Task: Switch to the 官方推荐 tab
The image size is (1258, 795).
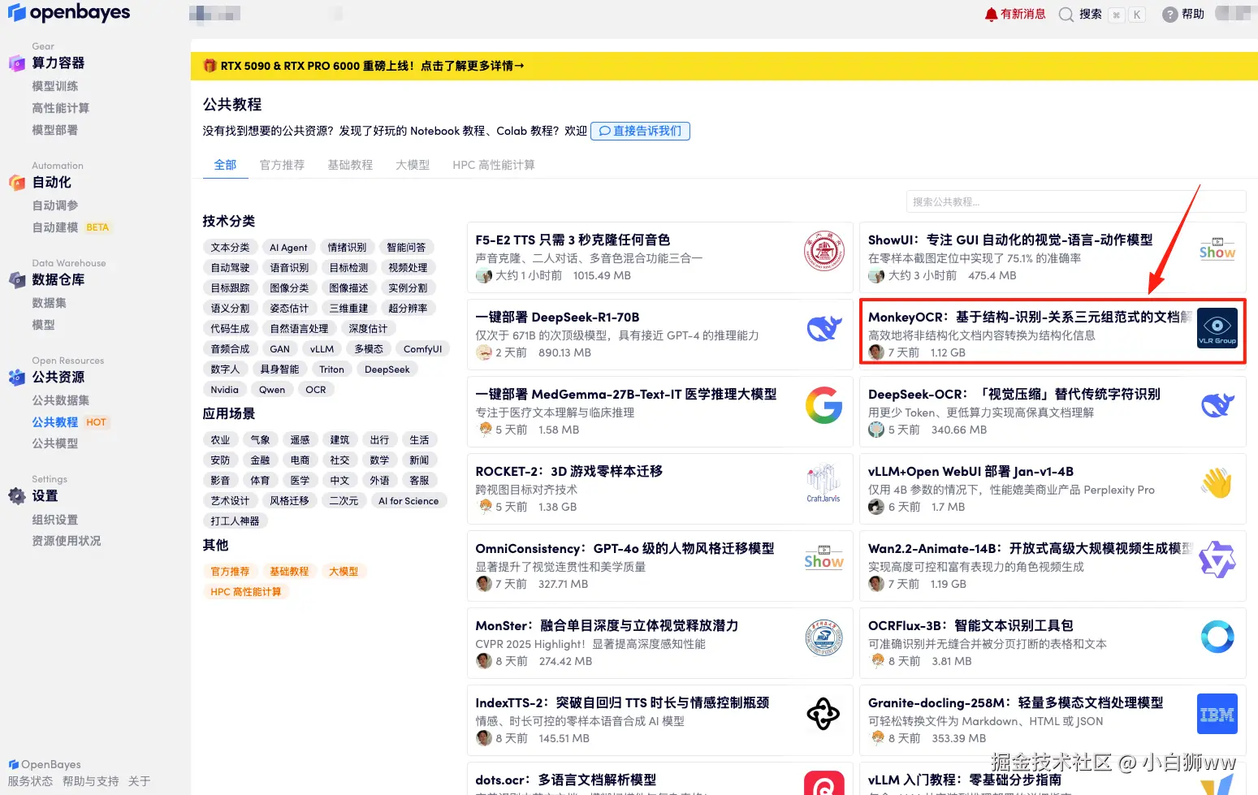Action: click(x=282, y=165)
